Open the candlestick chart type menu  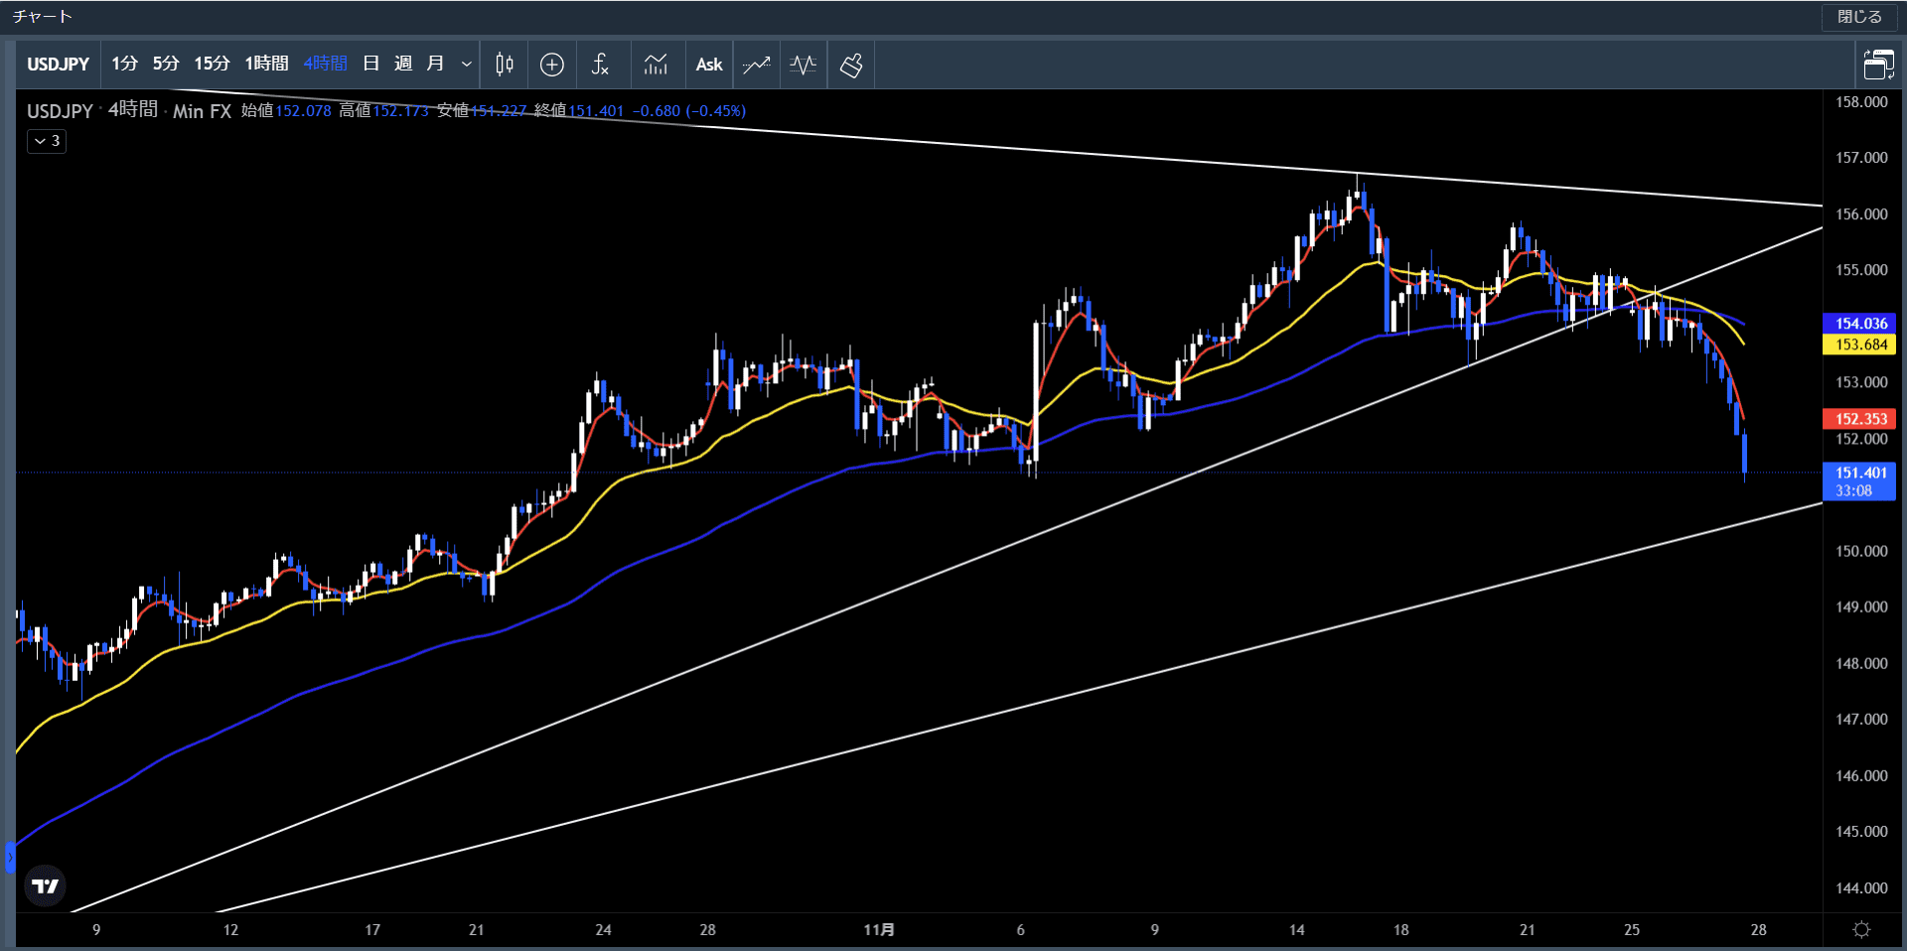505,65
